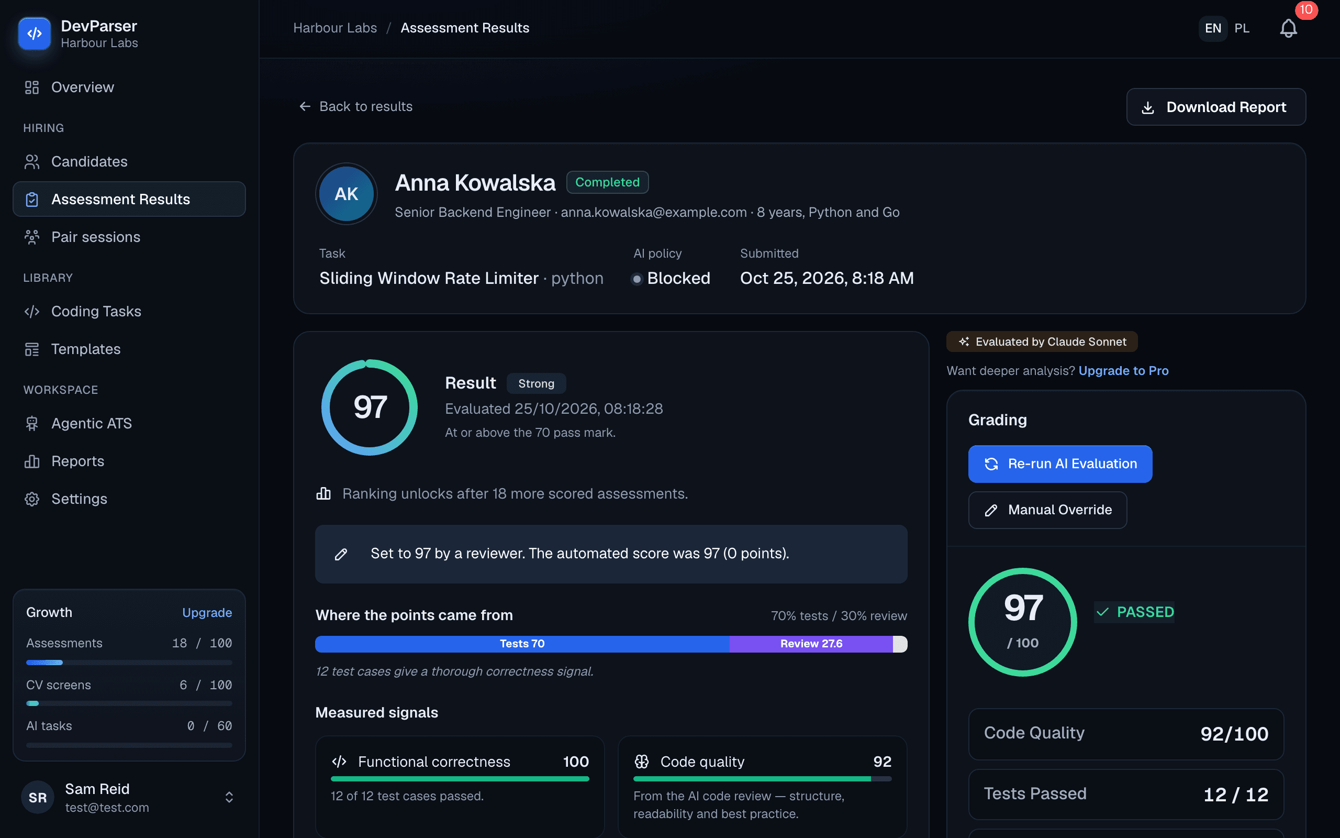Click the Tests 70 points bar segment
Screen dimensions: 1340x838
pyautogui.click(x=522, y=644)
